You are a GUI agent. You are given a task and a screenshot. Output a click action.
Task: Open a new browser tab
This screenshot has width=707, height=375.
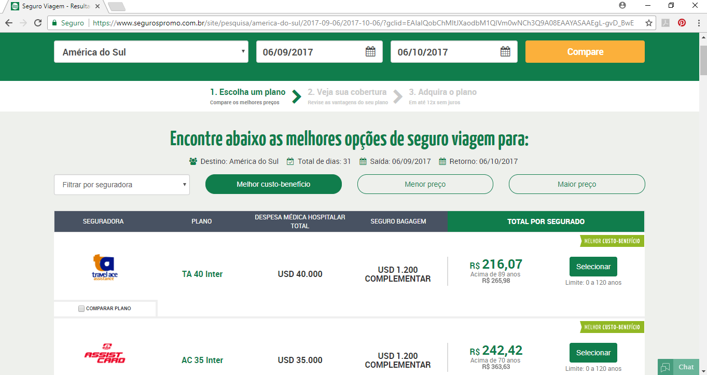coord(117,6)
